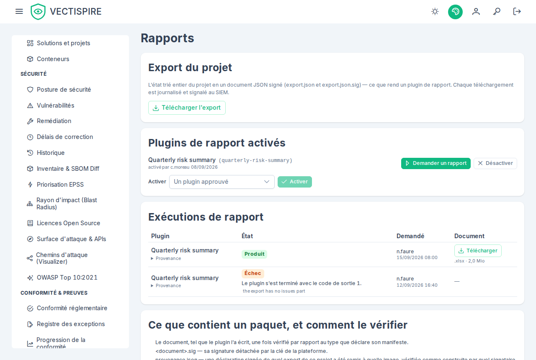Click the Vectispire shield logo

pyautogui.click(x=38, y=12)
